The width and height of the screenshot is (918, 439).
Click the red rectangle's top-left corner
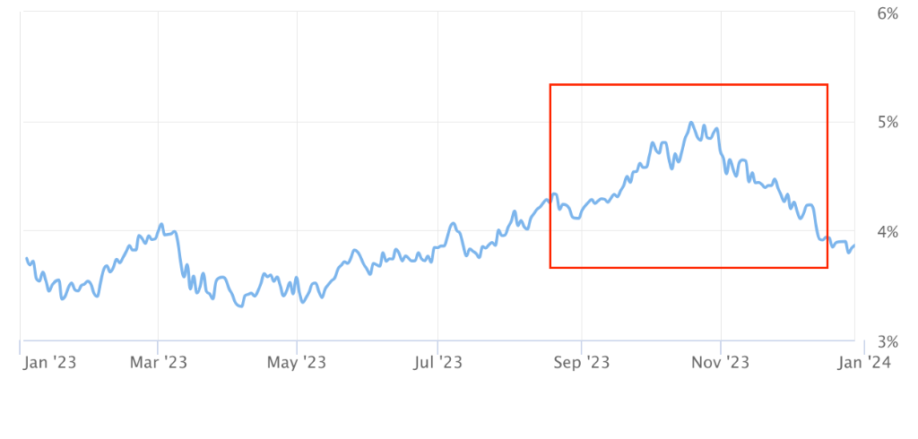(x=550, y=85)
